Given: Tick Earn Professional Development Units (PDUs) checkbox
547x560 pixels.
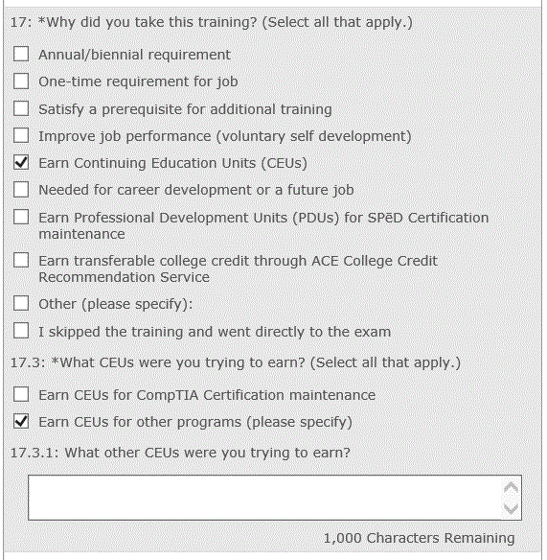Looking at the screenshot, I should click(21, 217).
